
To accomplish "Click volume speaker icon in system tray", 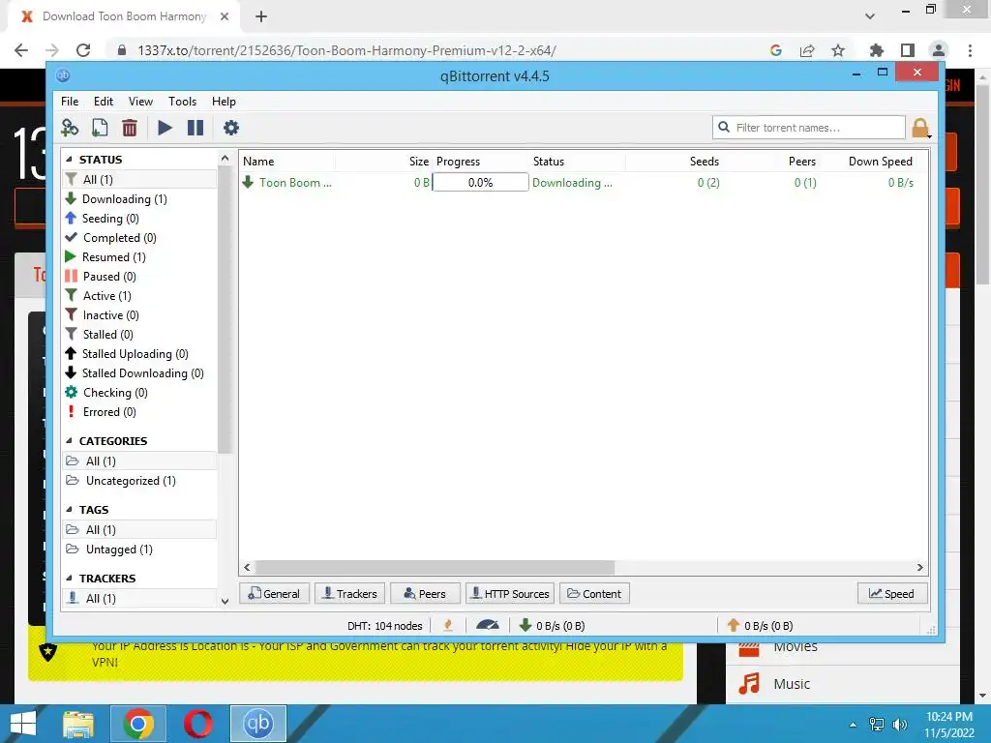I will click(899, 725).
